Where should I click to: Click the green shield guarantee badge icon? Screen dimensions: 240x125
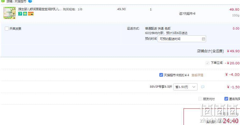pyautogui.click(x=25, y=14)
